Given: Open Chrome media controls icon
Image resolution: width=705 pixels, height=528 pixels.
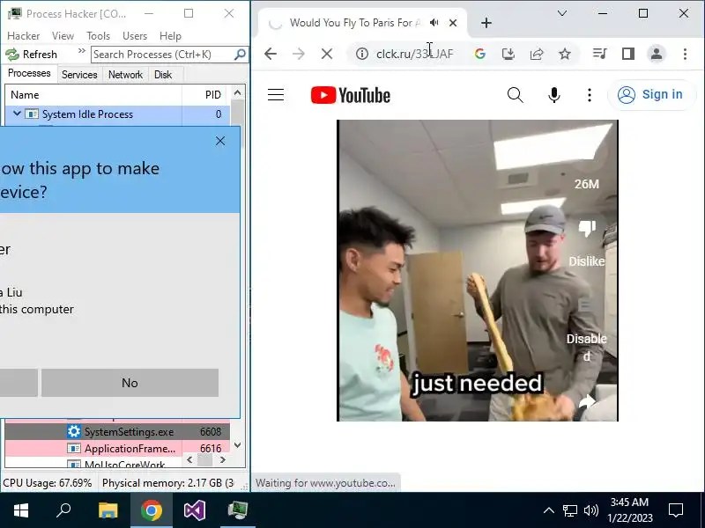Looking at the screenshot, I should (x=599, y=54).
